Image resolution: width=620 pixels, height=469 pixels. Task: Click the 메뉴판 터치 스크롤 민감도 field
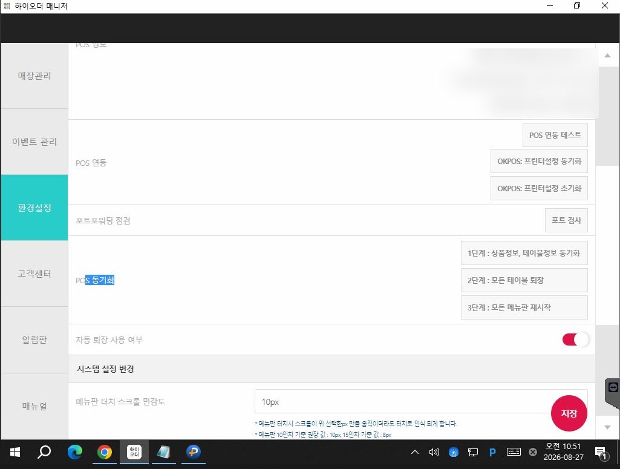tap(421, 401)
